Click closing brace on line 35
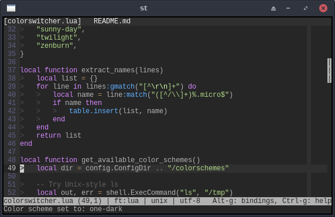The width and height of the screenshot is (335, 217). click(x=22, y=54)
